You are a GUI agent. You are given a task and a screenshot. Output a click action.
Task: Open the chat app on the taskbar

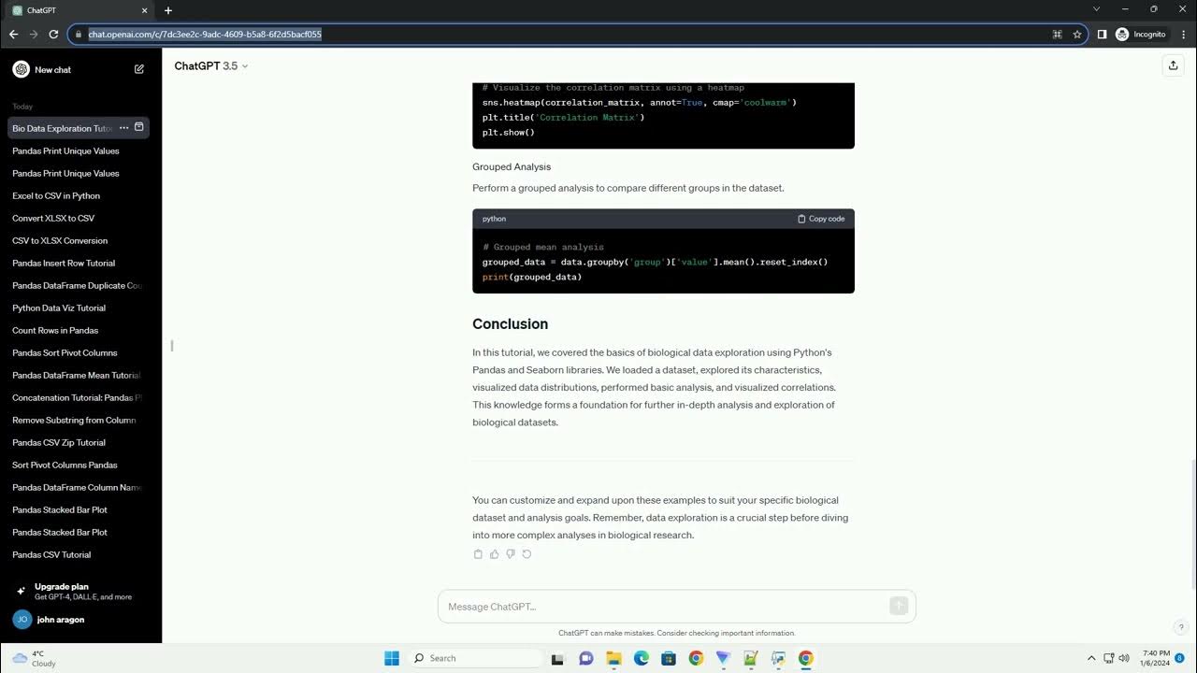point(586,658)
